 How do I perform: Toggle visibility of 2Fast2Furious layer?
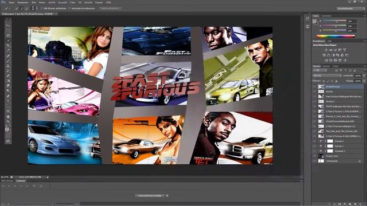point(315,86)
